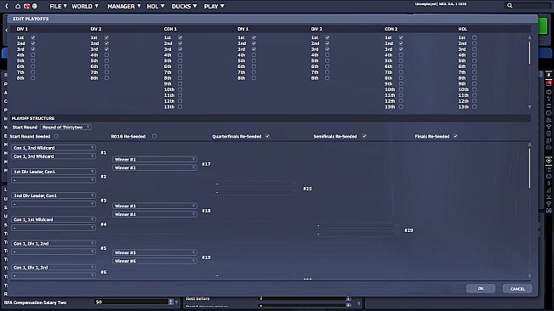Image resolution: width=554 pixels, height=311 pixels.
Task: Click the 'PLAYOFF STRUCTURE' section header
Action: pyautogui.click(x=33, y=118)
